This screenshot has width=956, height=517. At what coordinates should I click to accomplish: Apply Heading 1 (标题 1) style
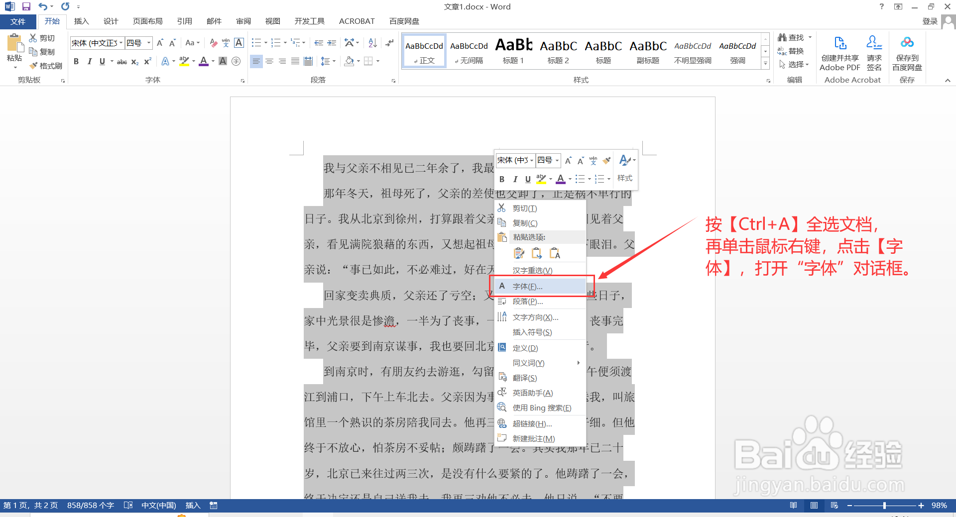coord(513,51)
